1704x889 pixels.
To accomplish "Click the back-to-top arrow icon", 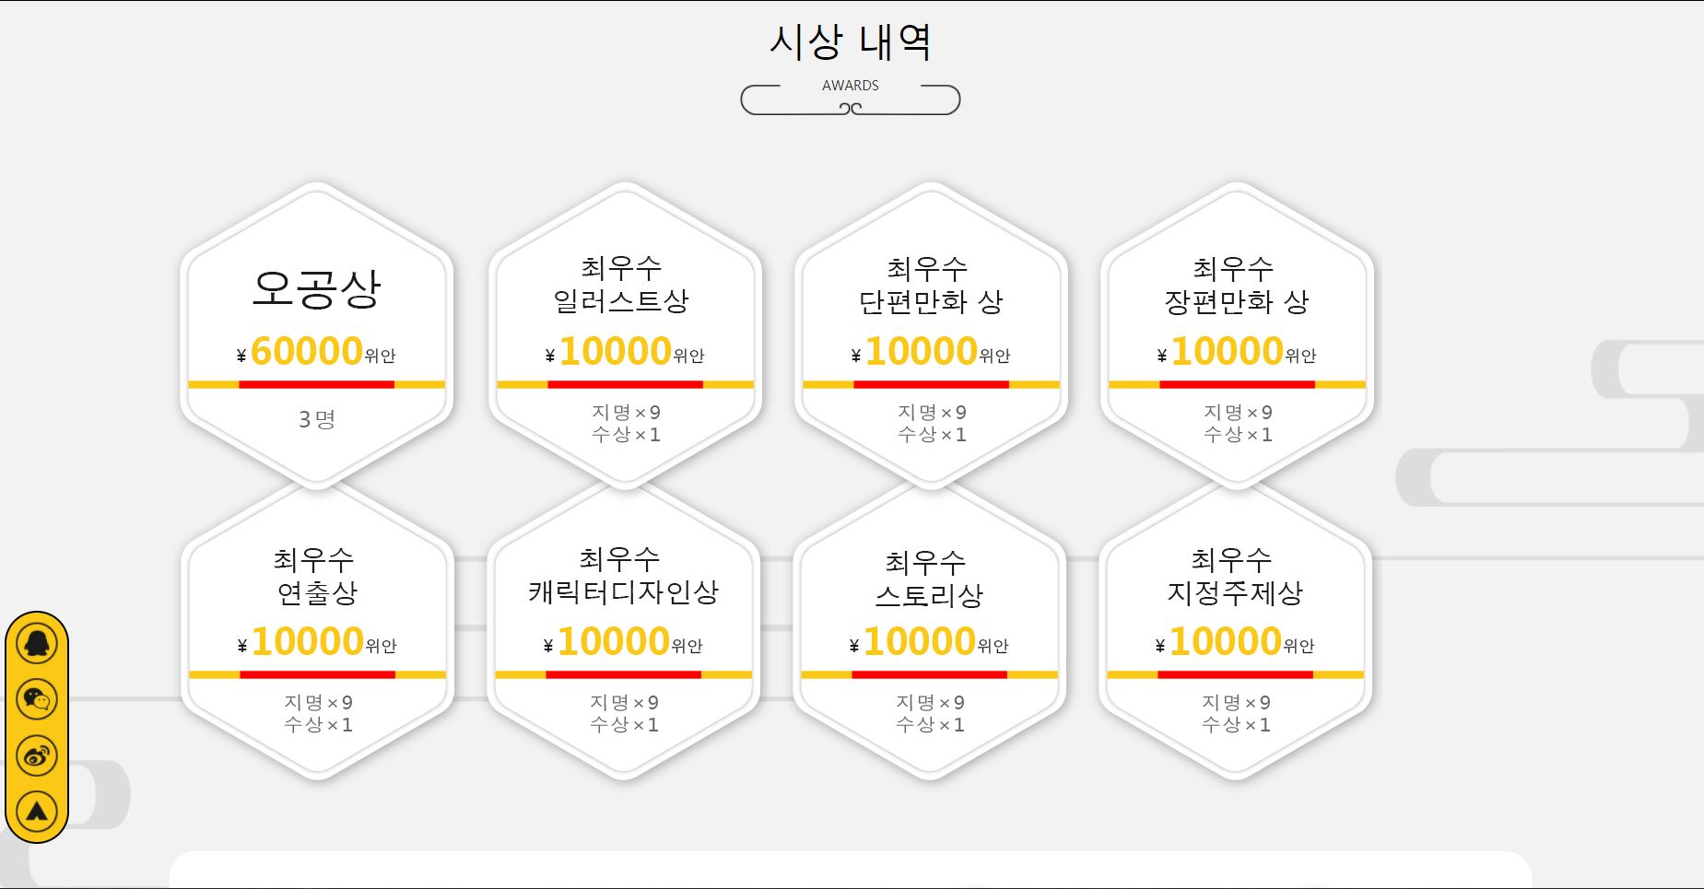I will pyautogui.click(x=37, y=809).
